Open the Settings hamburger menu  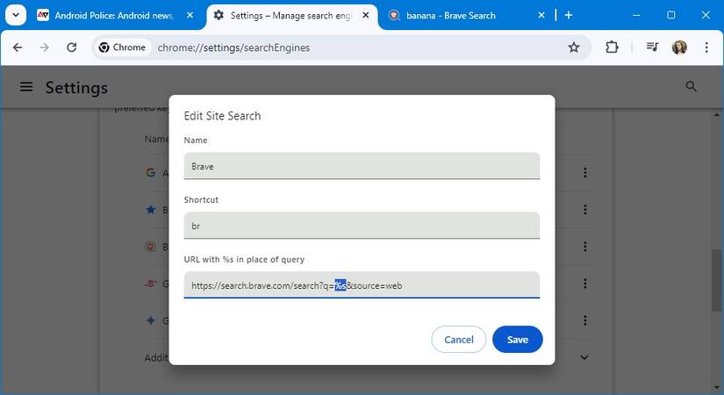tap(26, 87)
